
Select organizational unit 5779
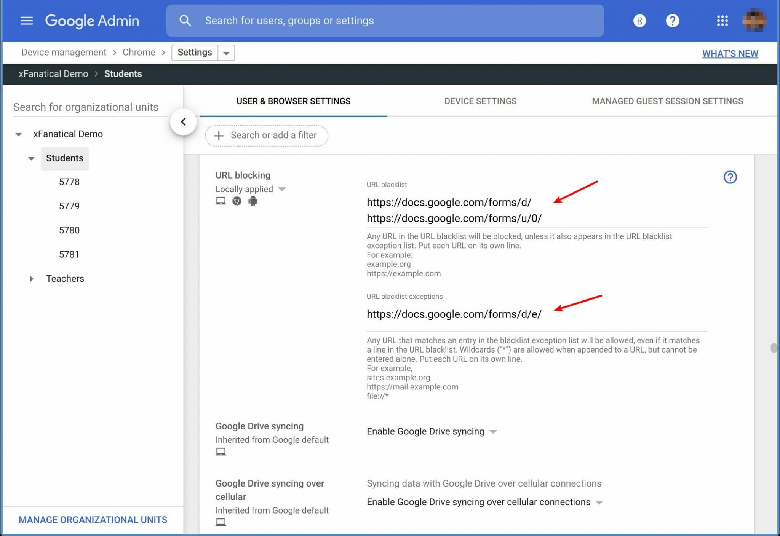[69, 206]
